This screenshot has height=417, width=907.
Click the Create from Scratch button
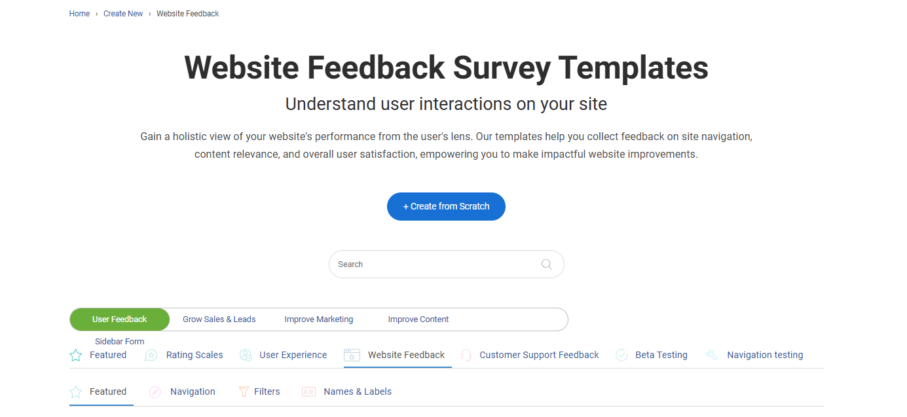(x=446, y=206)
